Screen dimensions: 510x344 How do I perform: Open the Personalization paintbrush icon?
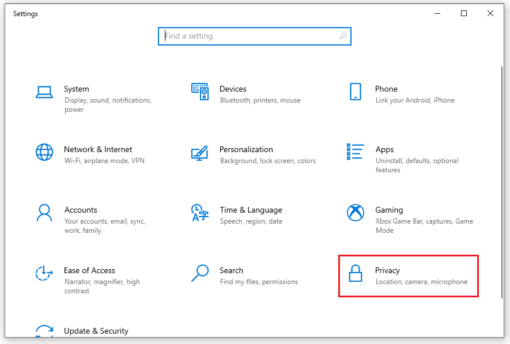click(x=200, y=153)
